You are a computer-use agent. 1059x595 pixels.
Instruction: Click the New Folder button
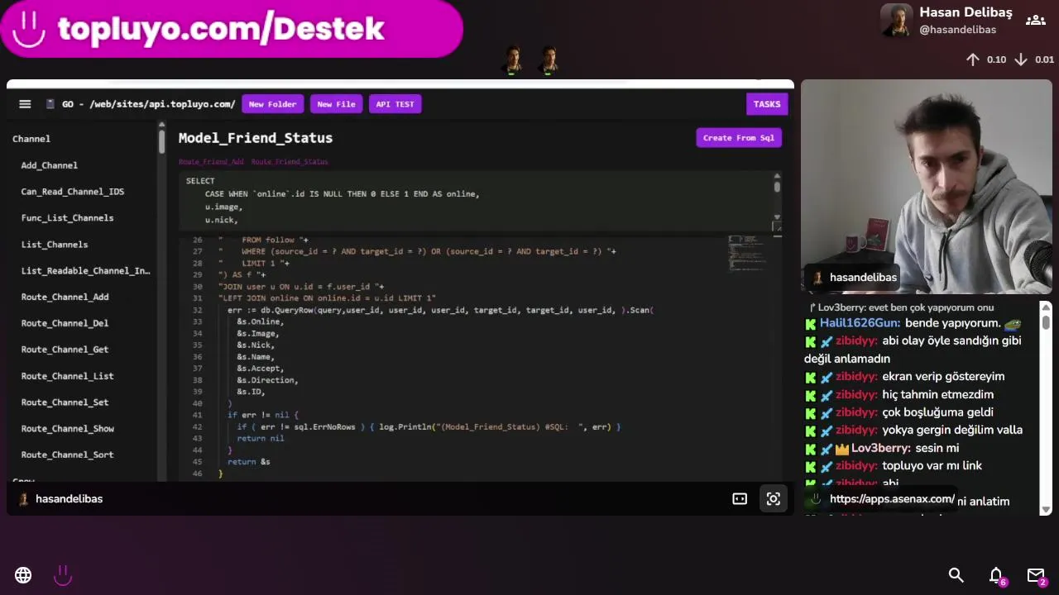[272, 104]
